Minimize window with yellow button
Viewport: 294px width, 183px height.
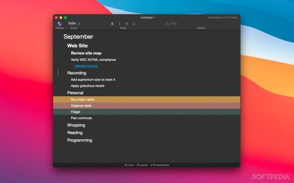click(x=61, y=18)
